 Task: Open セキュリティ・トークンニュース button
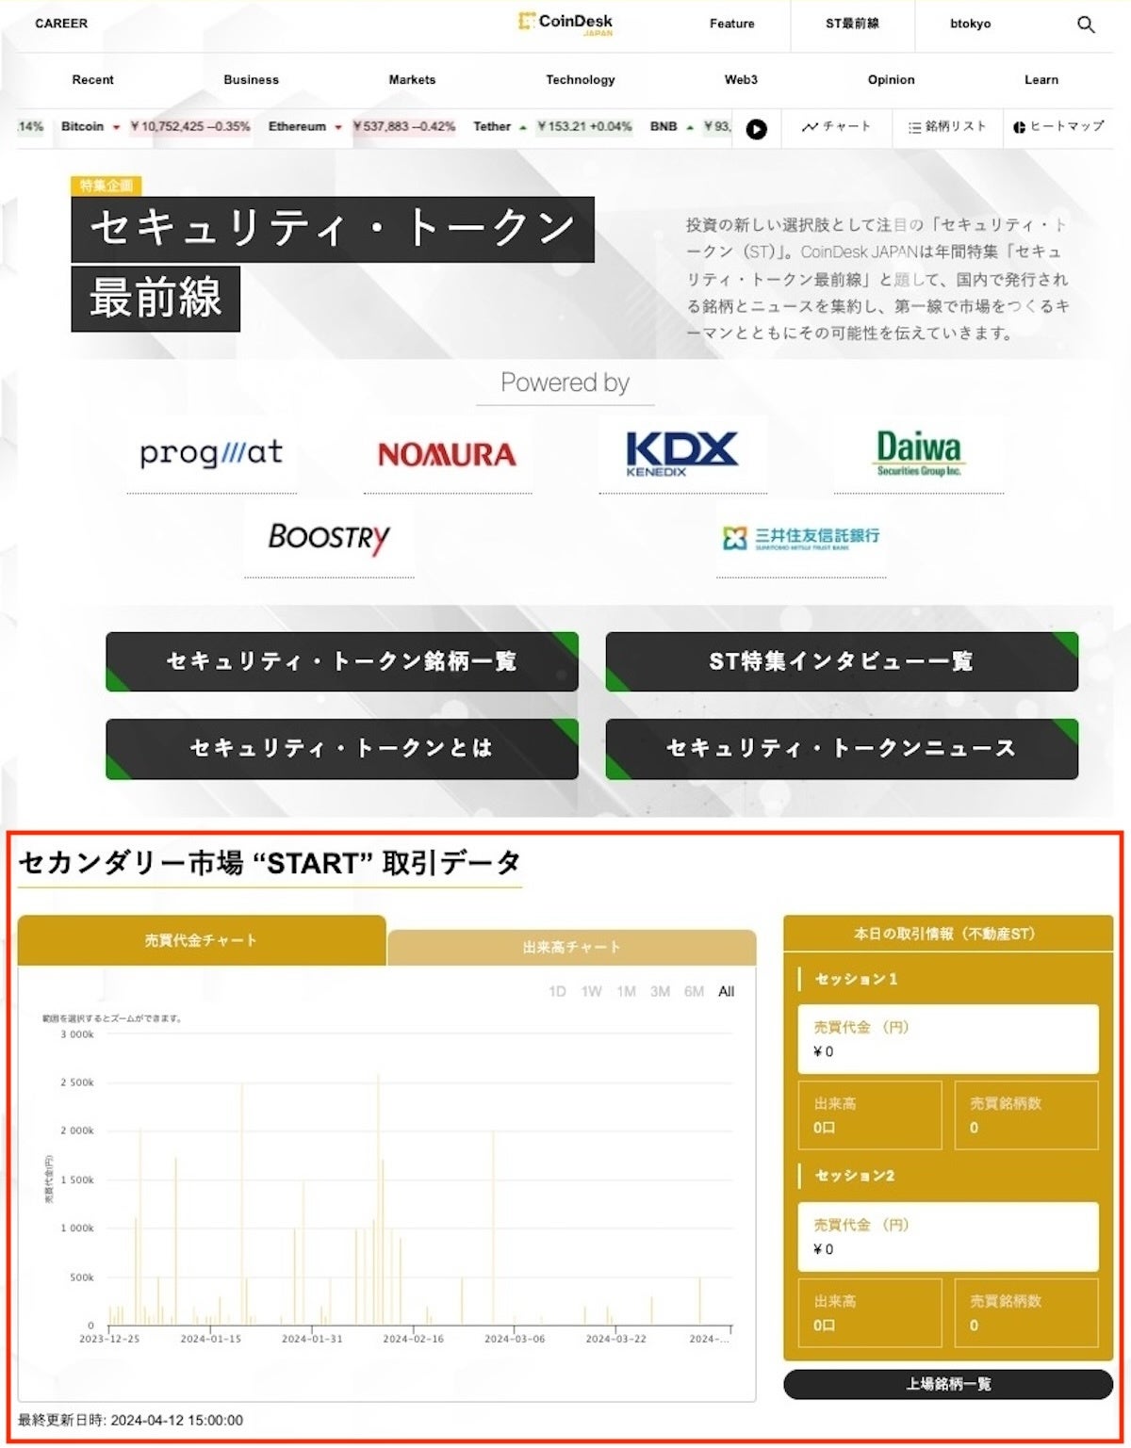click(x=842, y=749)
